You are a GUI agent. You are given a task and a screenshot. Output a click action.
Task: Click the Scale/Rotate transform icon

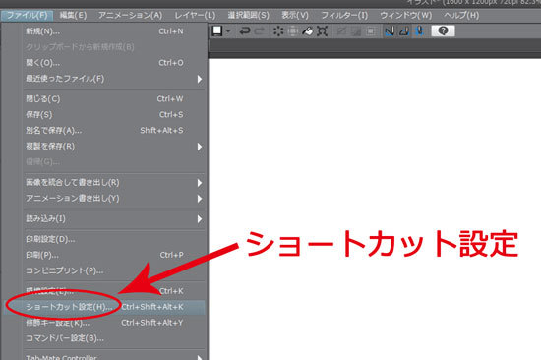[x=322, y=31]
